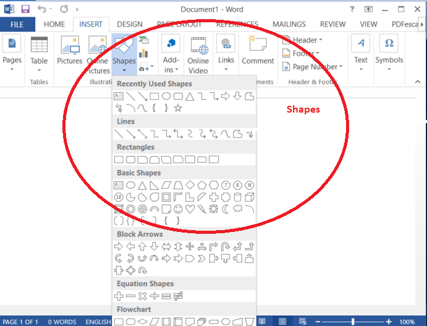Click the Undo arrow icon

coord(42,9)
